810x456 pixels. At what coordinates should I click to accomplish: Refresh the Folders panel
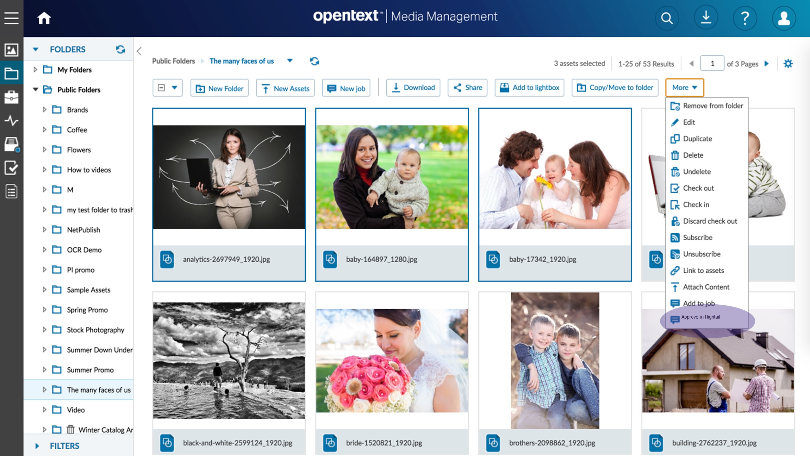(120, 49)
